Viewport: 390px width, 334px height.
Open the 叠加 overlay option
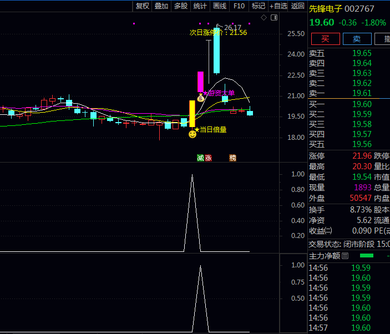[x=161, y=6]
